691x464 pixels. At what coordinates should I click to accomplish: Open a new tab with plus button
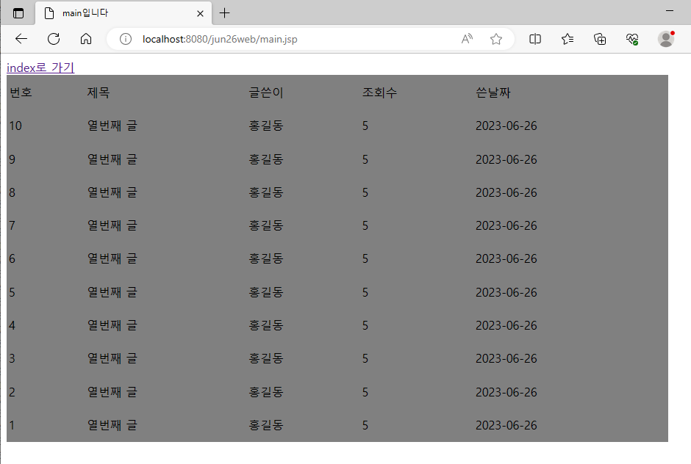tap(225, 13)
